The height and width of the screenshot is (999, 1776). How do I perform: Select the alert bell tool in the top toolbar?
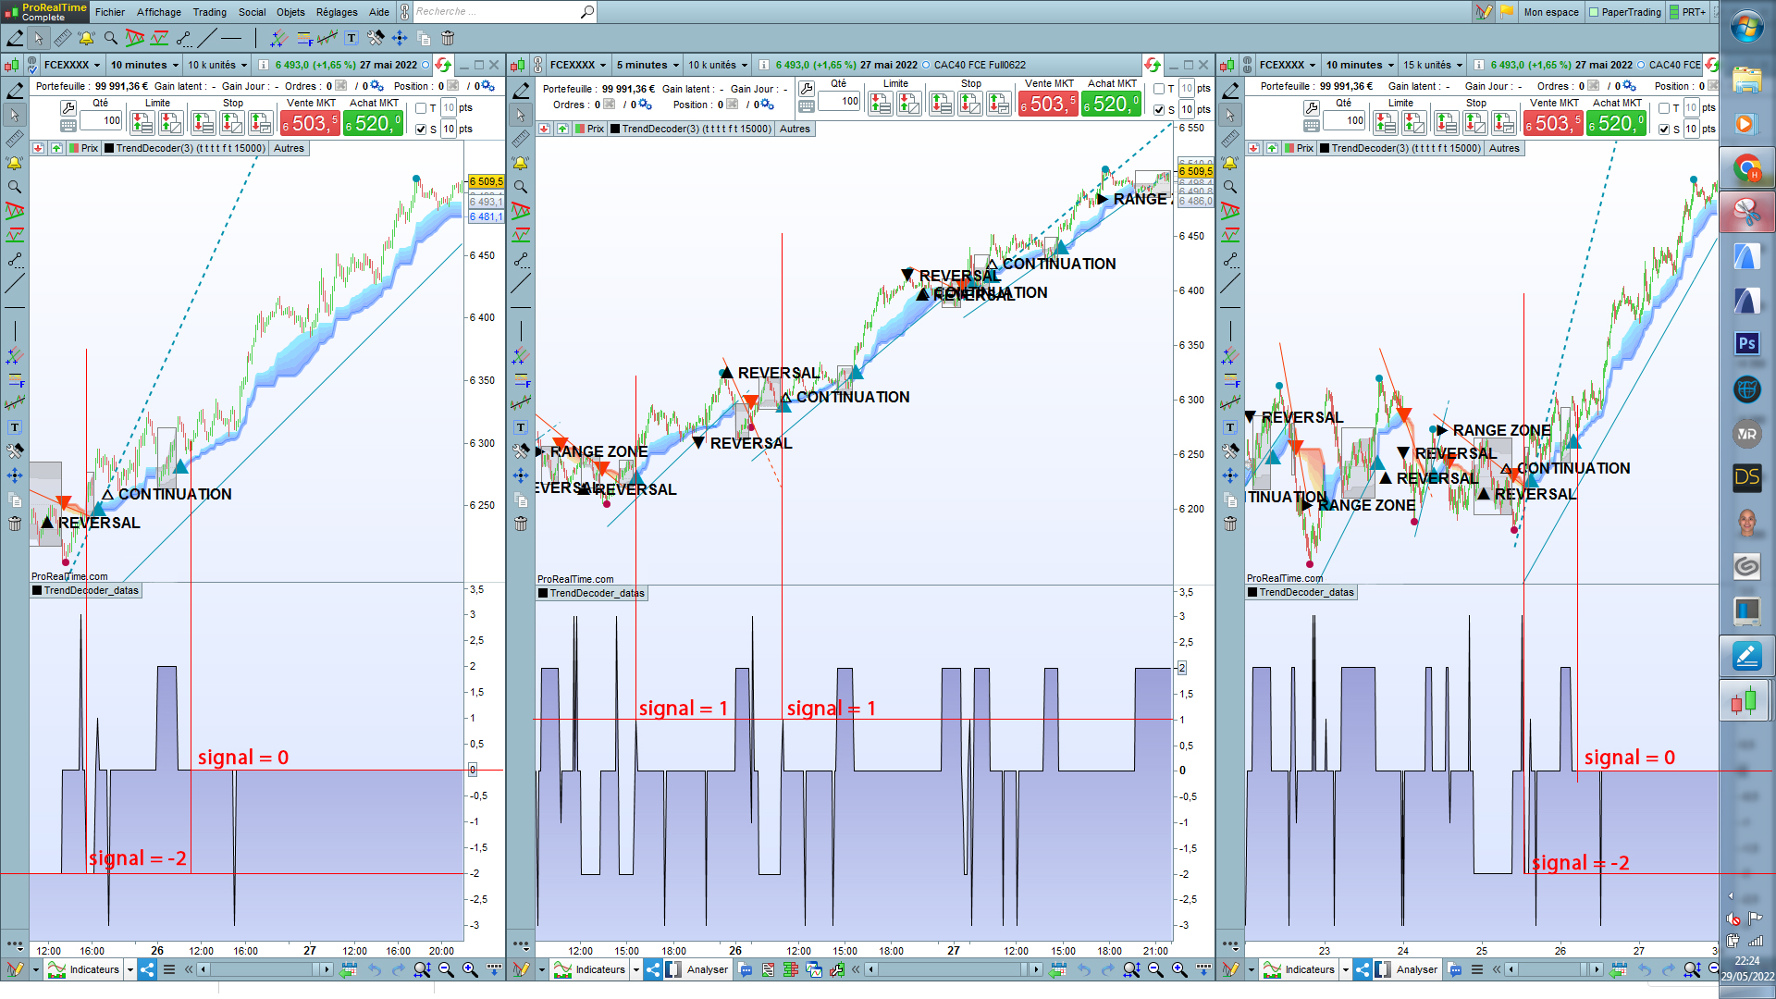coord(86,39)
